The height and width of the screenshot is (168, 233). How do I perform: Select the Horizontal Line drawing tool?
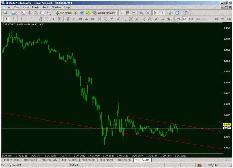click(x=28, y=19)
